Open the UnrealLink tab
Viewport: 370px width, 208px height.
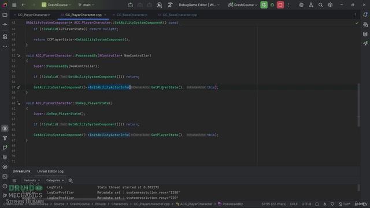(x=21, y=171)
